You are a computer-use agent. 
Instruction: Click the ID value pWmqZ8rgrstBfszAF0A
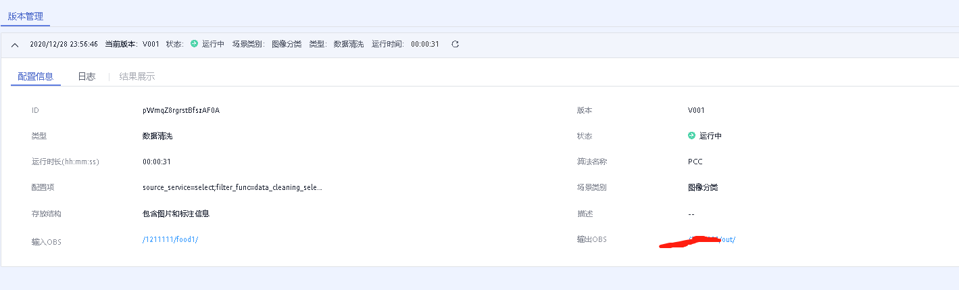[180, 110]
